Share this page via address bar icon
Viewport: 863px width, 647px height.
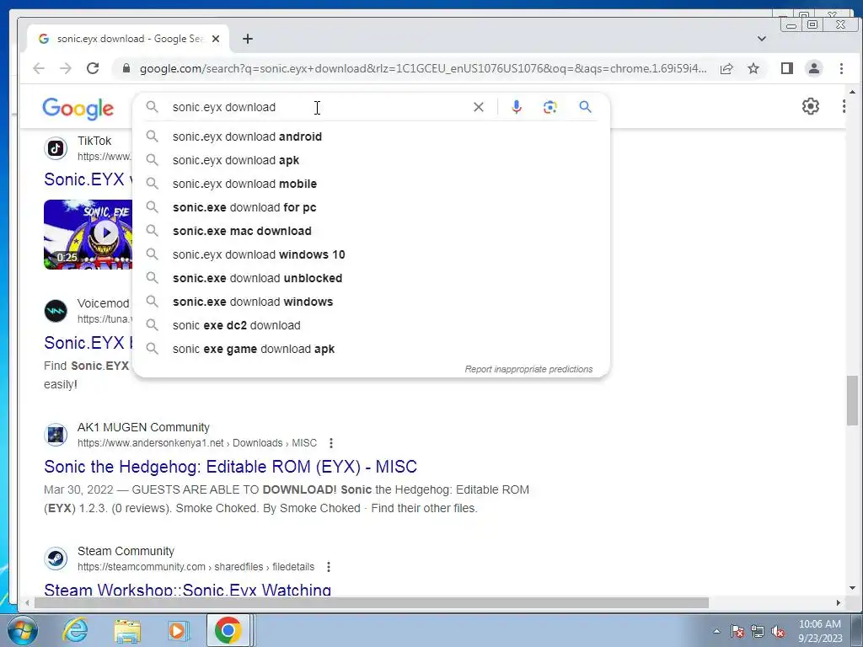click(x=726, y=68)
